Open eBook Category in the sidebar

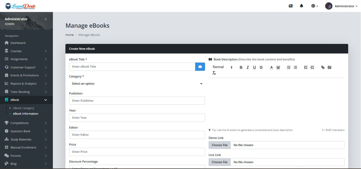[23, 108]
